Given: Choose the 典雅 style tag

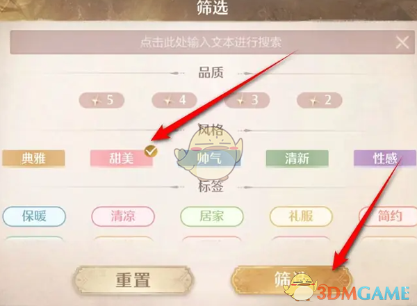Looking at the screenshot, I should click(33, 159).
